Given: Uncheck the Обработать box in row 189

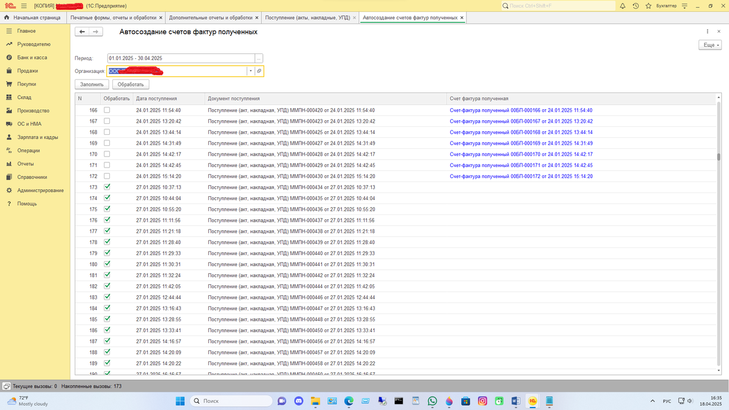Looking at the screenshot, I should click(107, 363).
